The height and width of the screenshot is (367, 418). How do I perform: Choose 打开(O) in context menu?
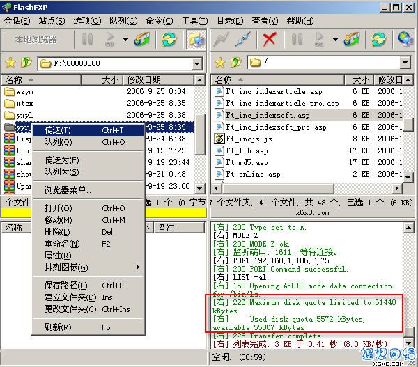(x=88, y=208)
